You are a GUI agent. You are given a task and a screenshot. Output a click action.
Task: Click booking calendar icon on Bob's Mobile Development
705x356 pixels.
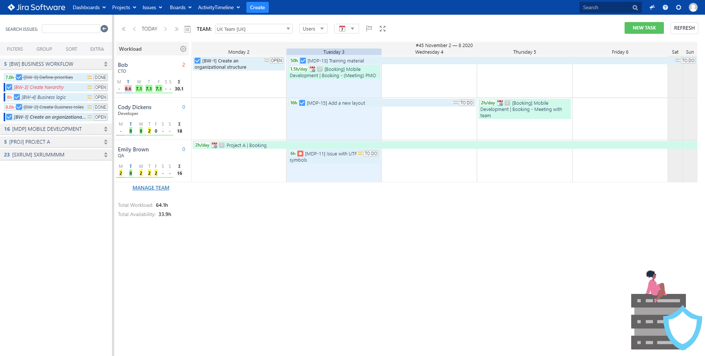point(312,69)
